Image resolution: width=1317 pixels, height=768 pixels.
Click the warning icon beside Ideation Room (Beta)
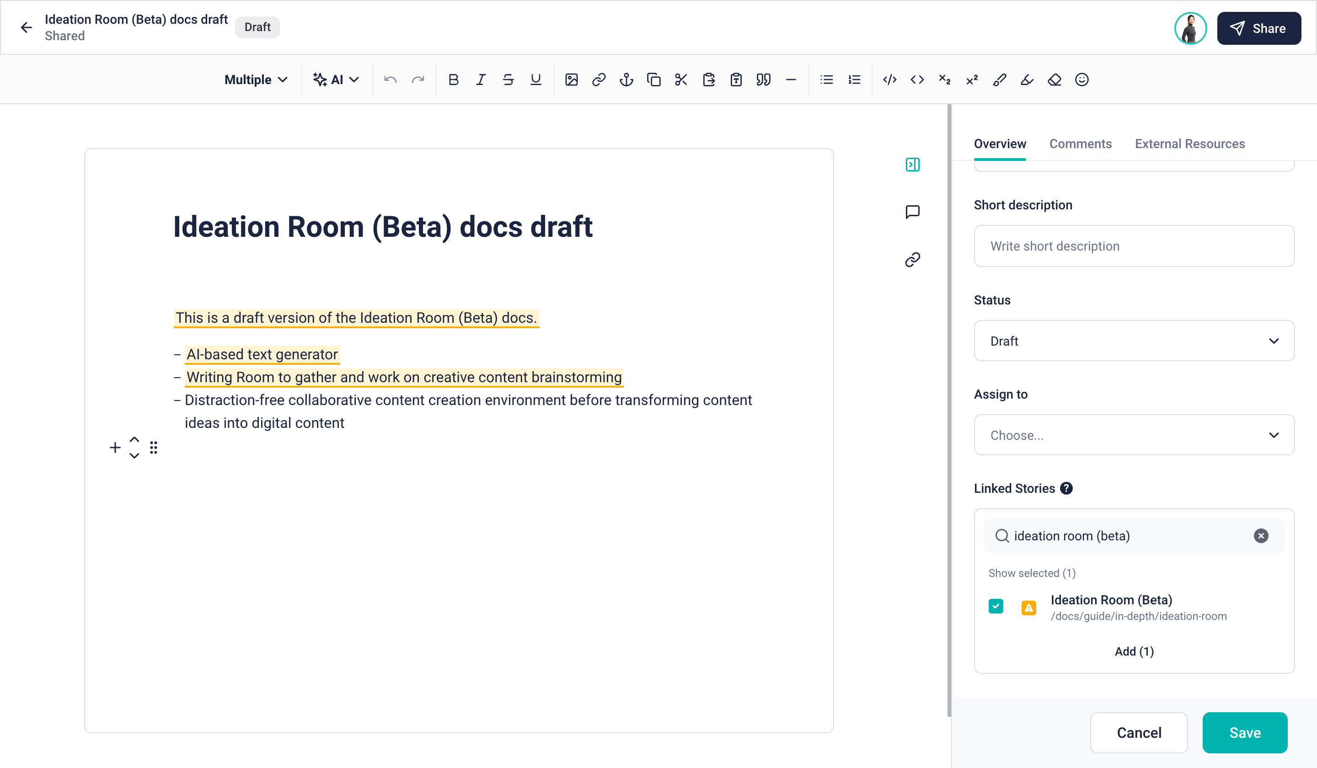tap(1028, 608)
